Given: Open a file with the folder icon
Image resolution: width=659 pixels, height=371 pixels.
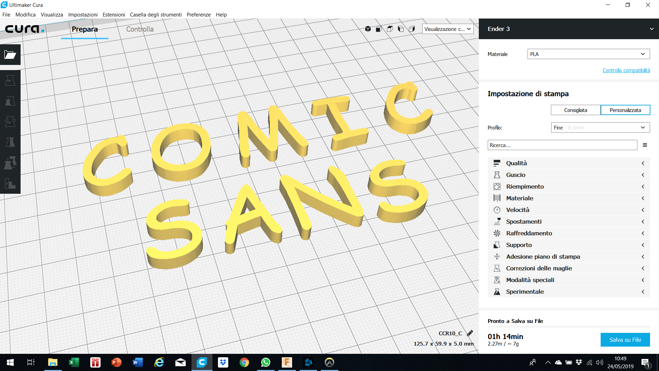Looking at the screenshot, I should (10, 55).
